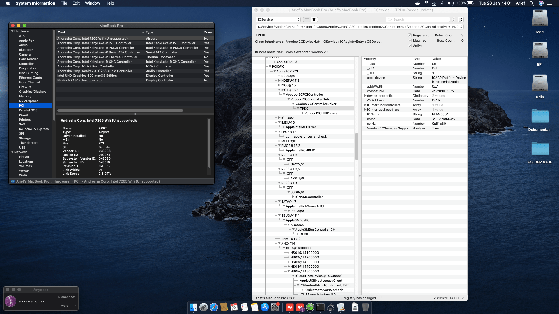559x314 pixels.
Task: Open the yellow Notes icon in Dock
Action: coord(254,307)
